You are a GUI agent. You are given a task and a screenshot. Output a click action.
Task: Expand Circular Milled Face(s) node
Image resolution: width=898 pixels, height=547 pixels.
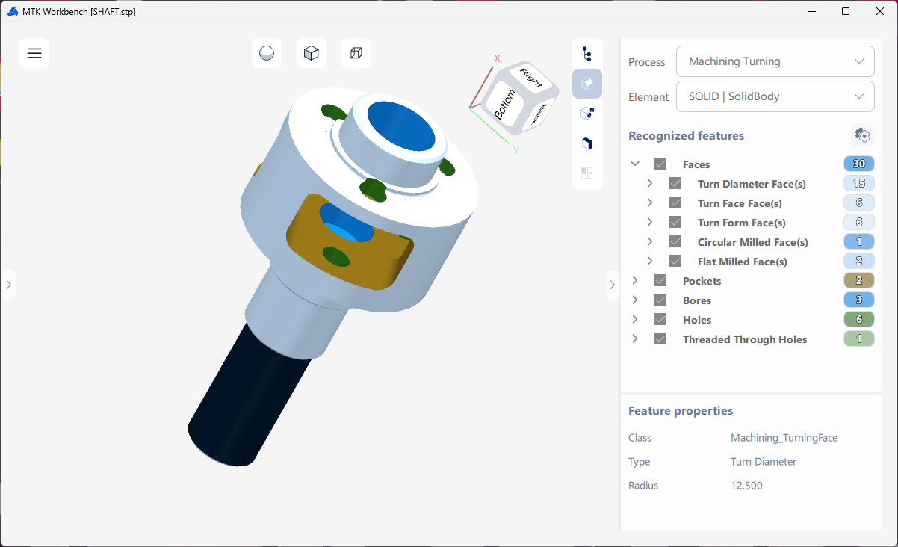[x=650, y=241]
